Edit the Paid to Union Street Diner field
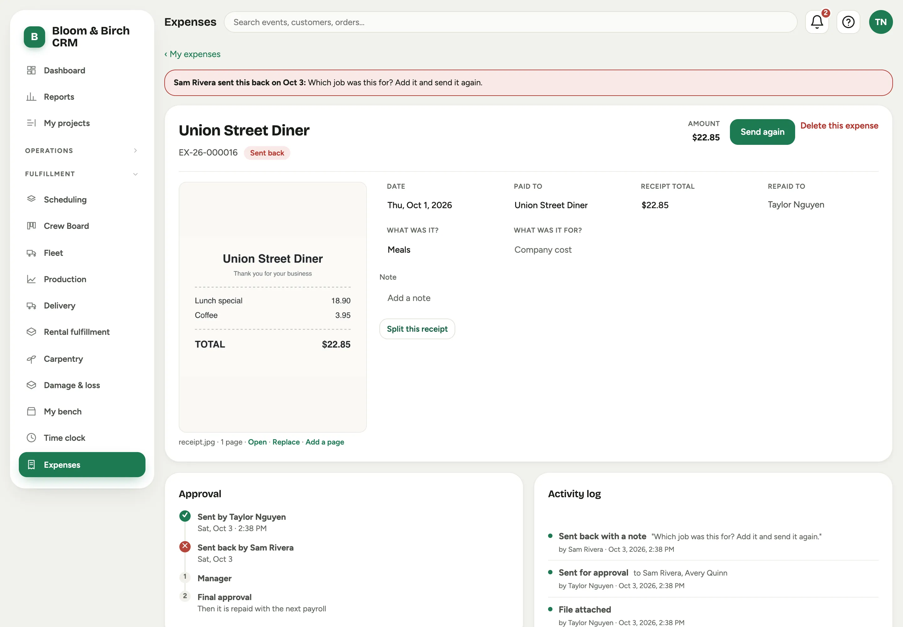The height and width of the screenshot is (627, 903). click(551, 205)
